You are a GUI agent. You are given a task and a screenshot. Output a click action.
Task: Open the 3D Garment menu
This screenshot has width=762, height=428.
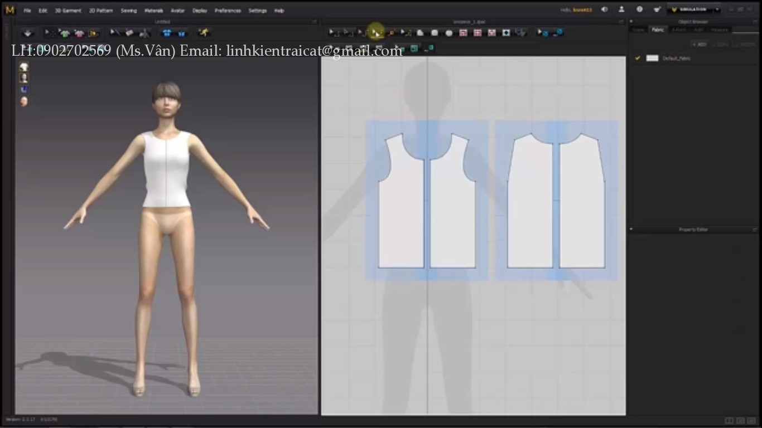point(68,11)
